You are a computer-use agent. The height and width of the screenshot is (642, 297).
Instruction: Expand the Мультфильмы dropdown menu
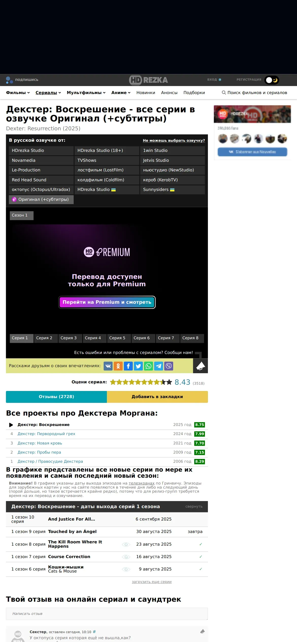pyautogui.click(x=86, y=93)
